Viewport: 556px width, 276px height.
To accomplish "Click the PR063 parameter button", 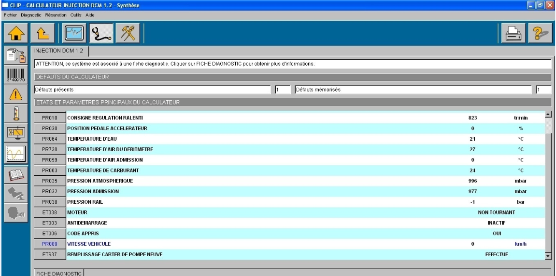I will [50, 171].
